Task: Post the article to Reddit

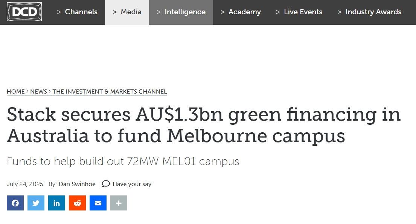Action: pos(77,203)
